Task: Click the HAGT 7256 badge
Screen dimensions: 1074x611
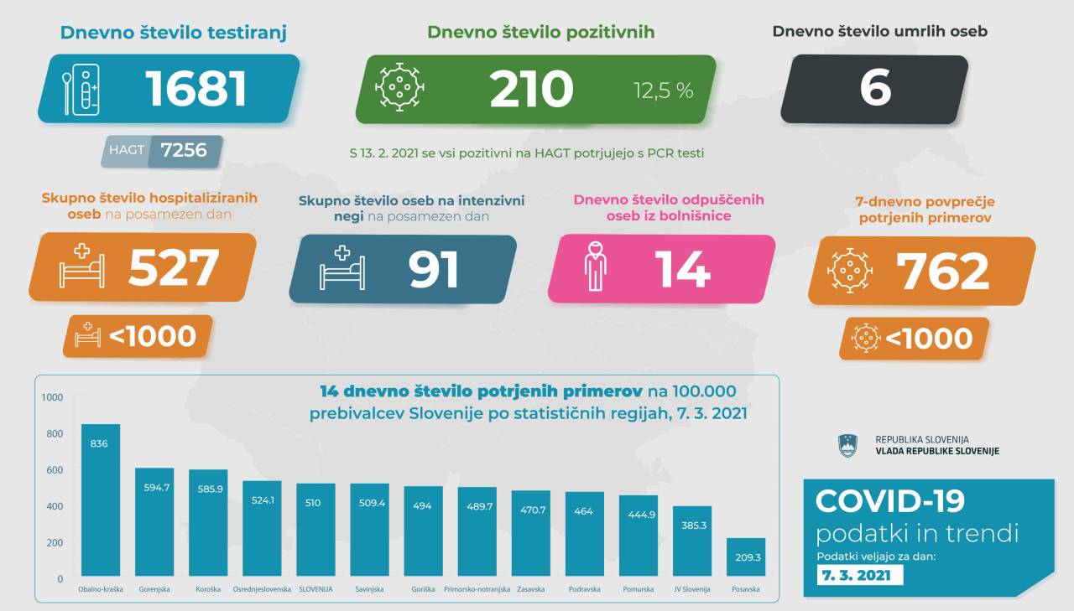Action: click(x=164, y=151)
